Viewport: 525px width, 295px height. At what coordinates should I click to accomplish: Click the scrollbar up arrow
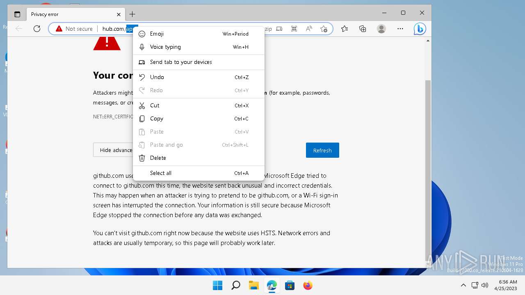click(x=428, y=41)
